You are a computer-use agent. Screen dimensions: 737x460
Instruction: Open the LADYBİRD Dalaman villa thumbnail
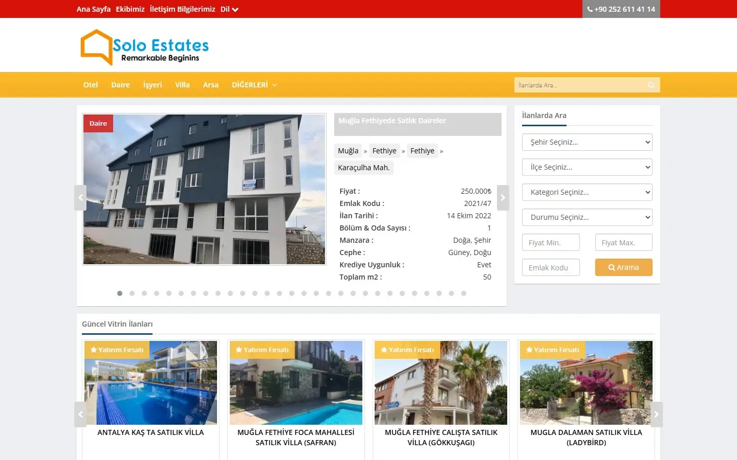(587, 383)
